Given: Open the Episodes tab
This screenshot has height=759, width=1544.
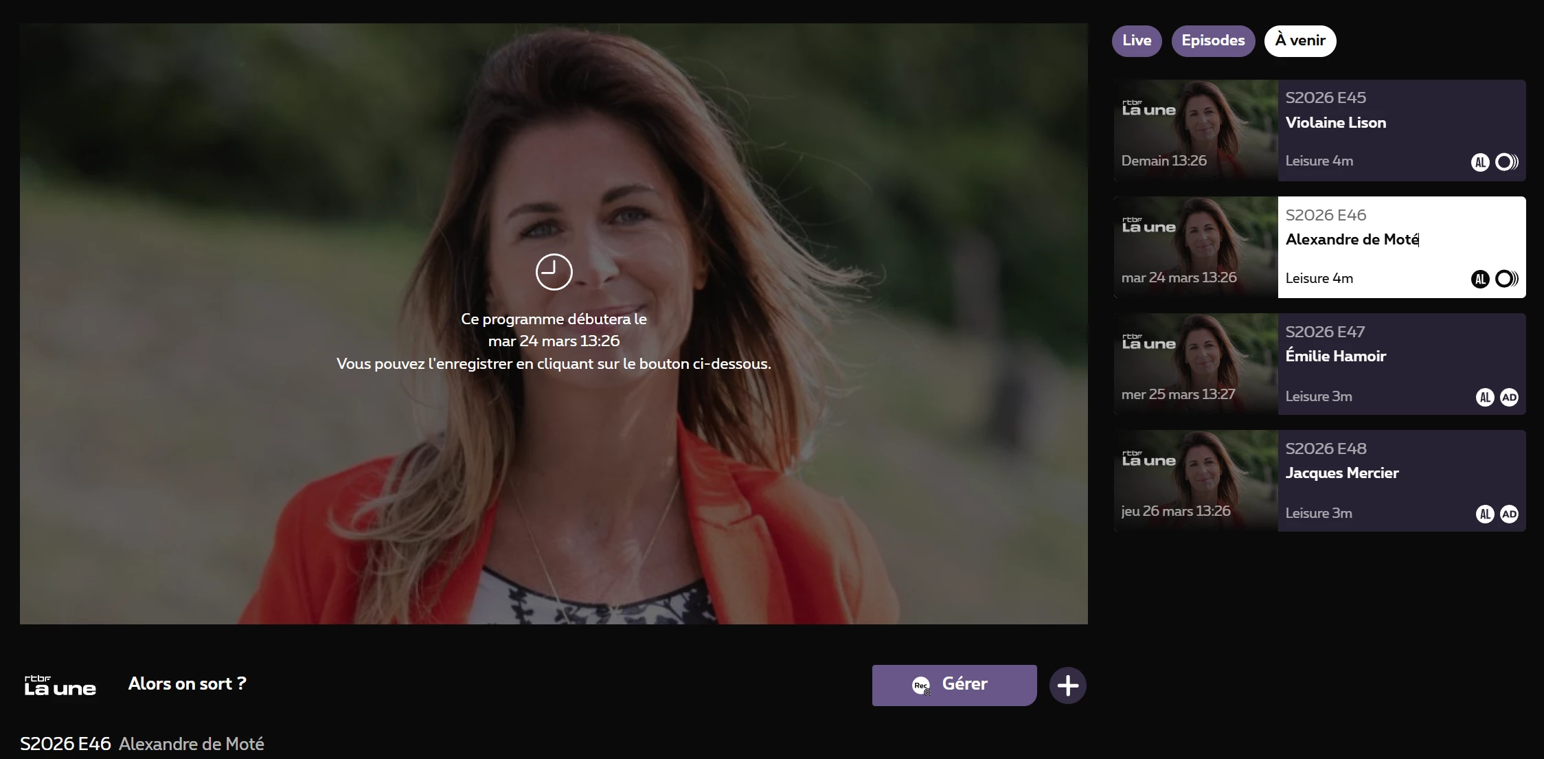Looking at the screenshot, I should point(1213,41).
